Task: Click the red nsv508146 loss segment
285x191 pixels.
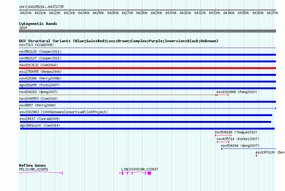Action: (x=223, y=135)
